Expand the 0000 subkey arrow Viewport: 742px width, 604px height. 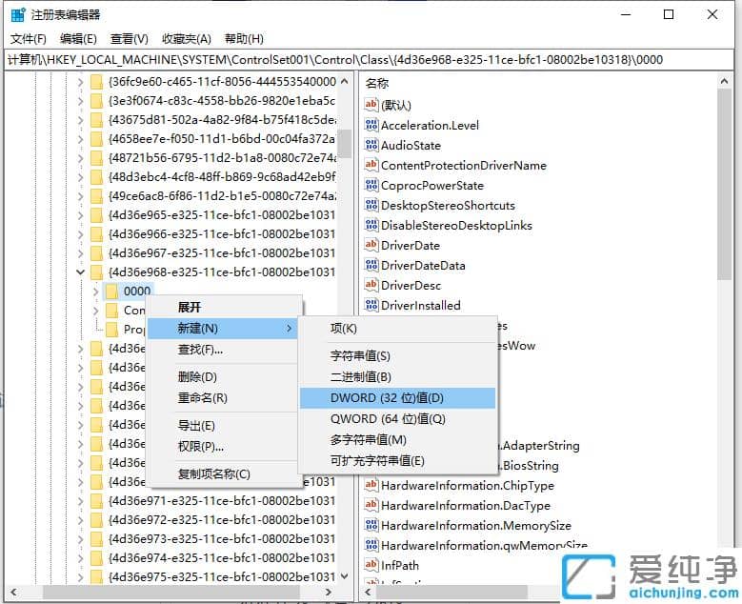95,291
